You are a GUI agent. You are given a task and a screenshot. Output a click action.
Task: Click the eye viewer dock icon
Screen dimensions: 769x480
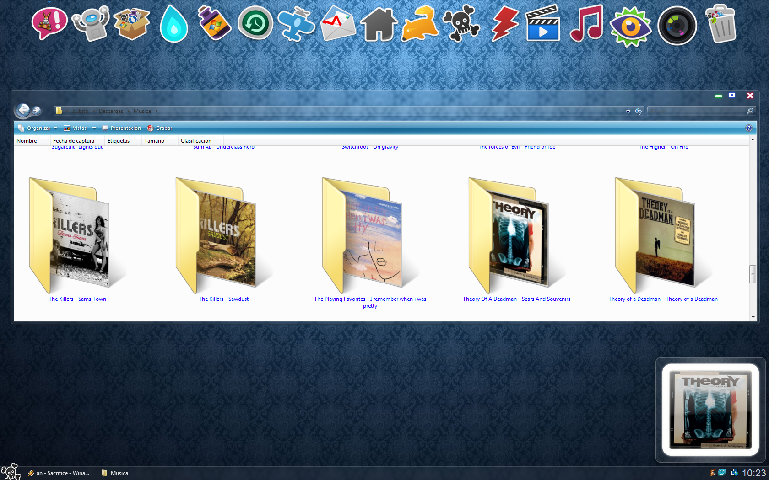[x=630, y=27]
